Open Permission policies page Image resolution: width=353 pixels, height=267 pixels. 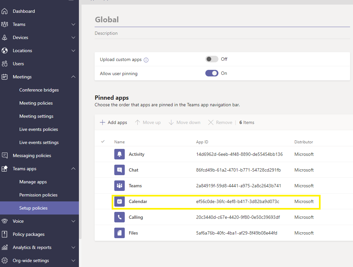click(38, 195)
